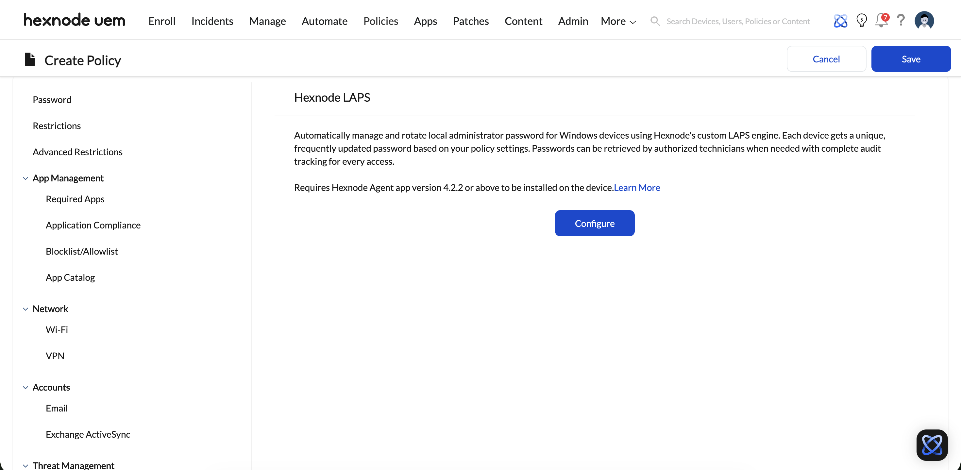Screen dimensions: 961x470
Task: Click the hexnode uem logo
Action: tap(74, 20)
